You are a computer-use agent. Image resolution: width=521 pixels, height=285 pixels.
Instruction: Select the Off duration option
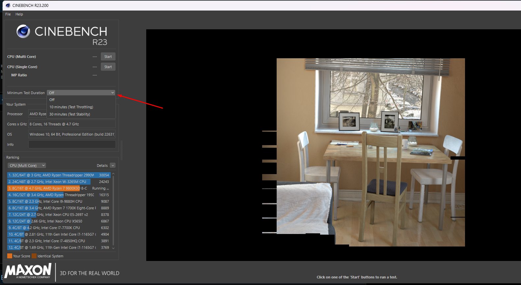81,100
